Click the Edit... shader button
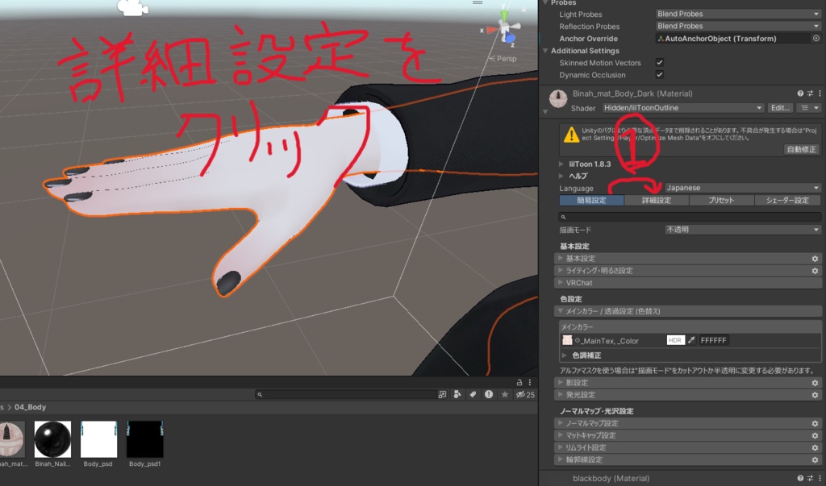Image resolution: width=826 pixels, height=486 pixels. 780,108
